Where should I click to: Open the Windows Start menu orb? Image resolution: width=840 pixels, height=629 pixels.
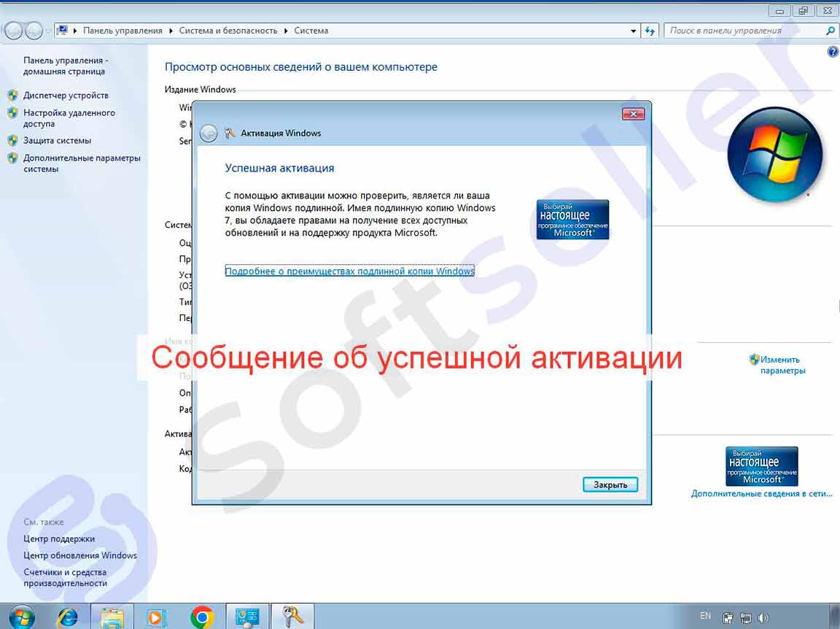point(21,617)
